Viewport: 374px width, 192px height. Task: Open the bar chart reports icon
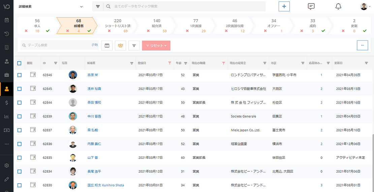click(7, 117)
